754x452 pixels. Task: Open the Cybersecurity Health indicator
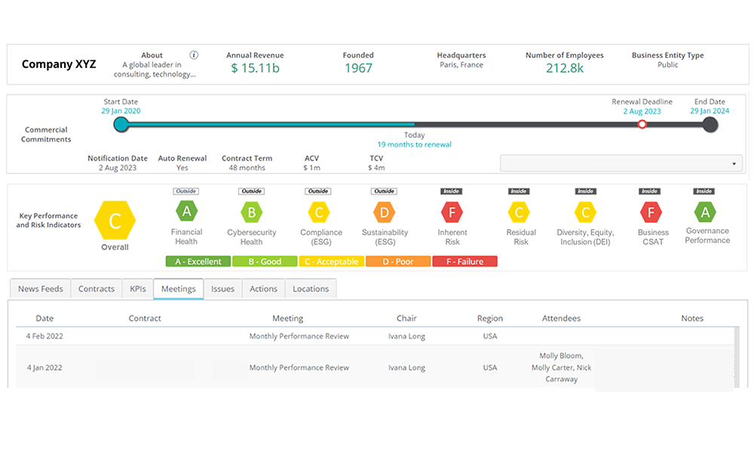click(x=251, y=212)
